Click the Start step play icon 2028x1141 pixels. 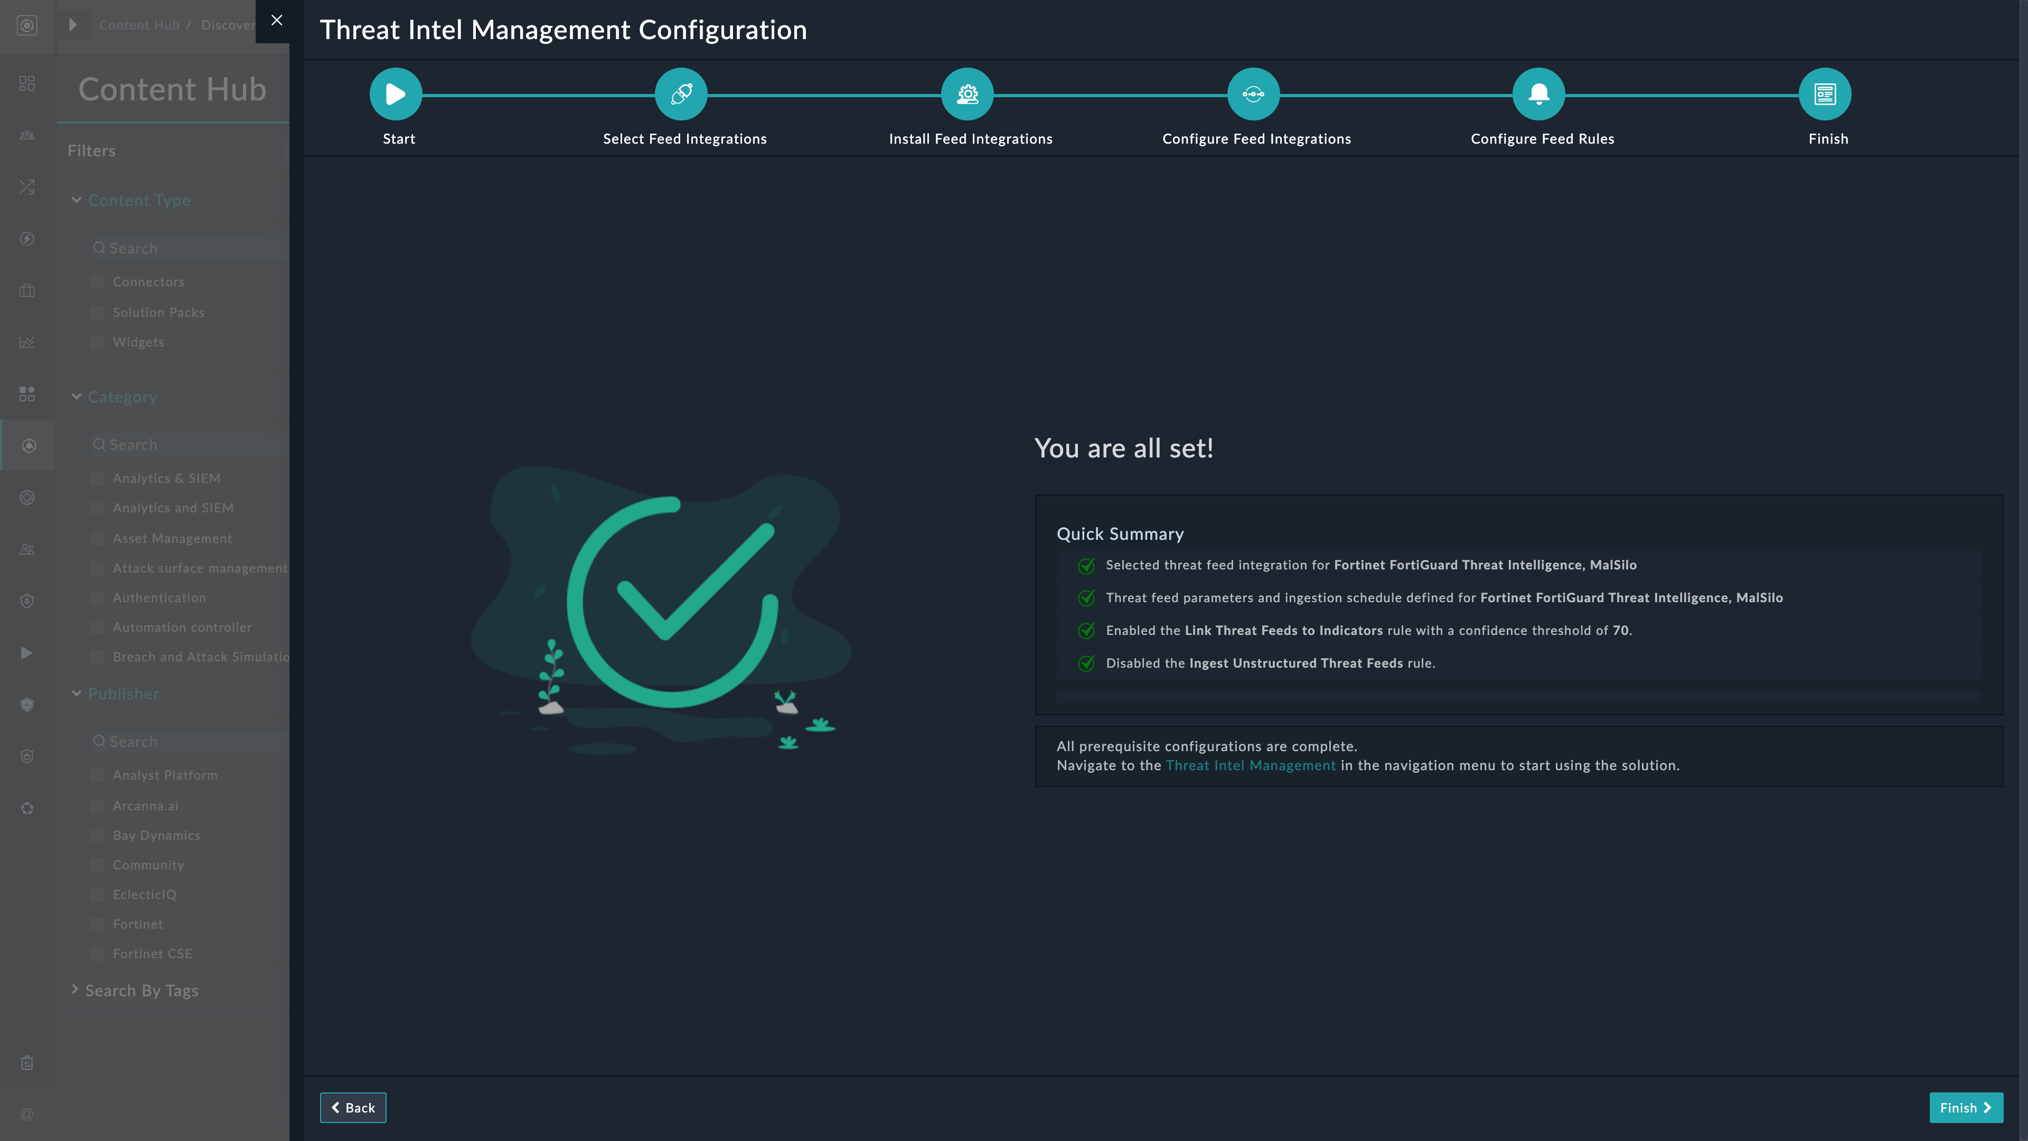pyautogui.click(x=395, y=95)
